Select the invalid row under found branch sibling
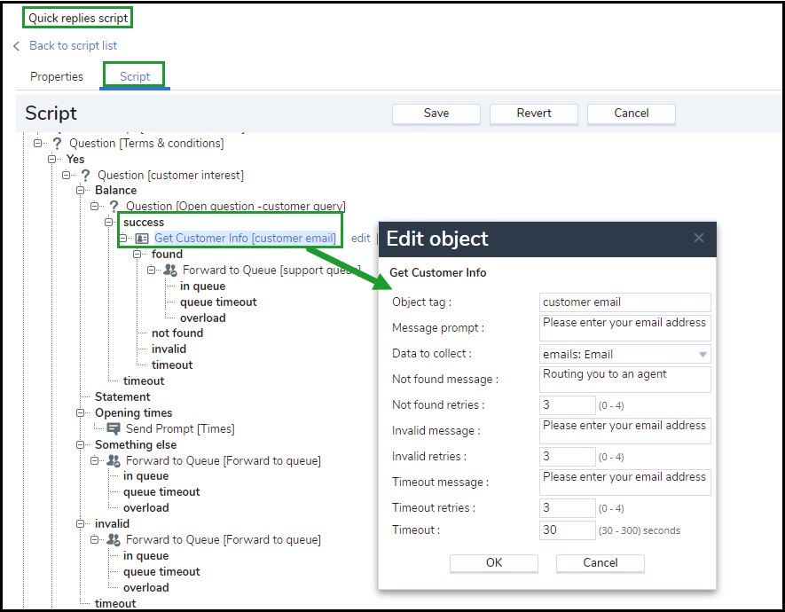This screenshot has height=612, width=785. (169, 349)
